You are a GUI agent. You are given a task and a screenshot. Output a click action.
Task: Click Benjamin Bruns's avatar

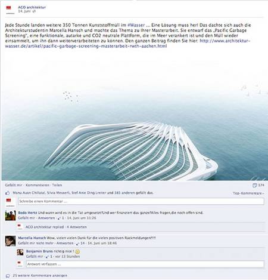point(20,252)
